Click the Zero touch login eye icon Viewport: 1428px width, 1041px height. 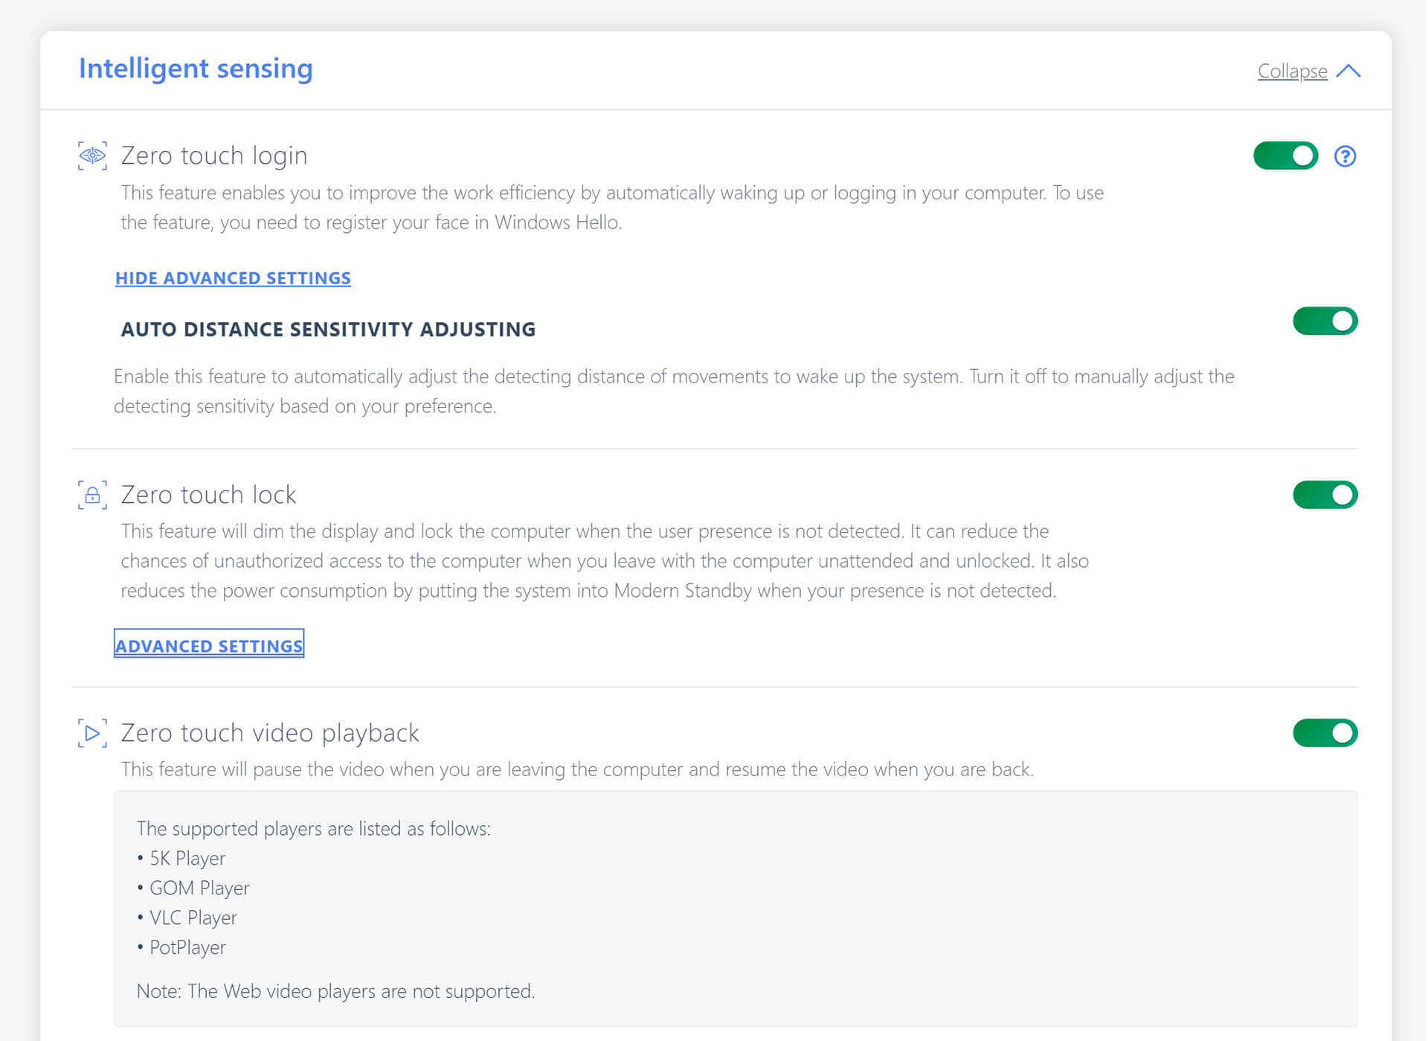(92, 156)
